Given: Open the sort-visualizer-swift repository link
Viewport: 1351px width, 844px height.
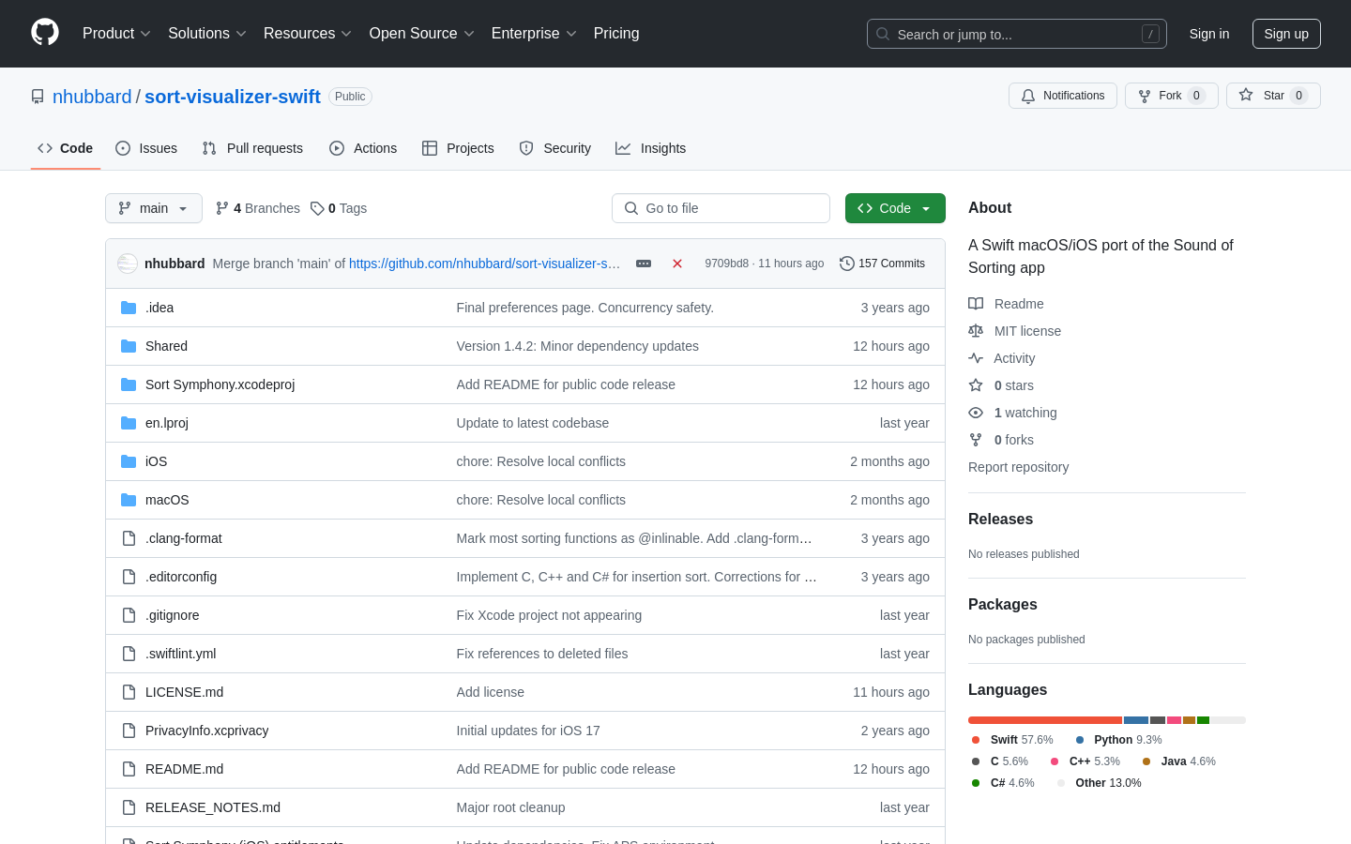Looking at the screenshot, I should click(x=233, y=97).
